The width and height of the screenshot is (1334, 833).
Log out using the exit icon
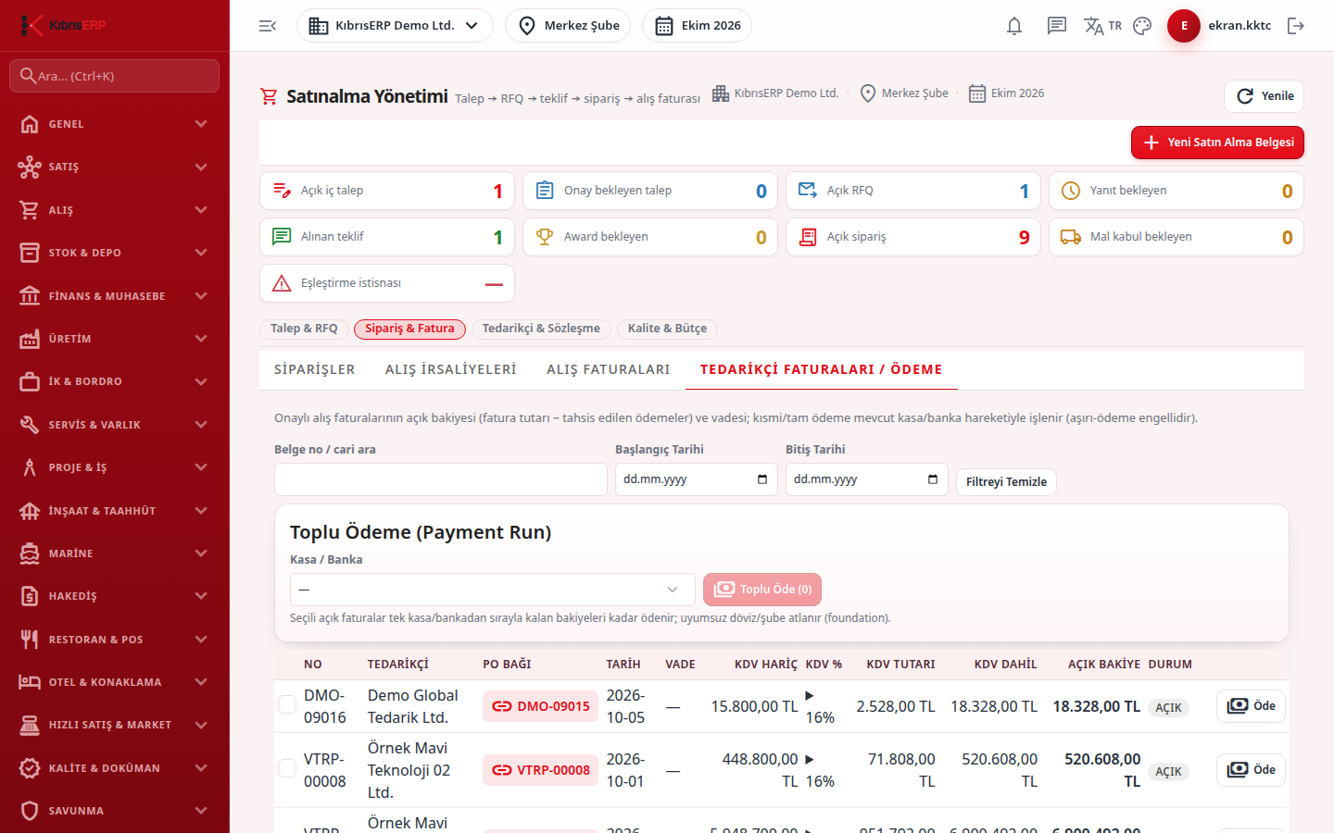[1296, 26]
